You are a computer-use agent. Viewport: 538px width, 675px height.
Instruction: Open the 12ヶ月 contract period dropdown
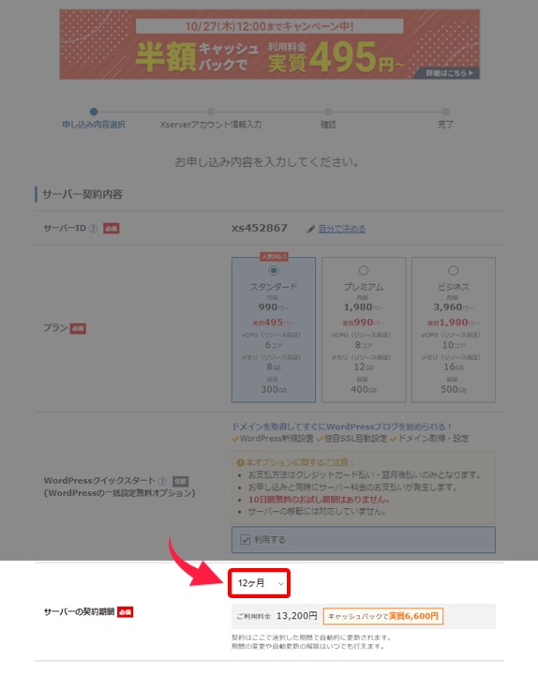pyautogui.click(x=259, y=583)
